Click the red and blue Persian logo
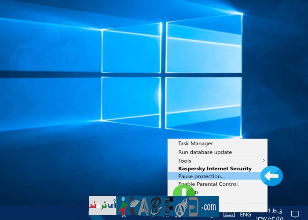The image size is (308, 220). pyautogui.click(x=102, y=205)
